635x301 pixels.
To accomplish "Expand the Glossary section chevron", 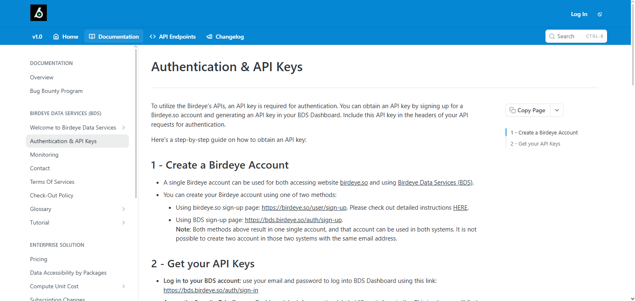I will [124, 209].
